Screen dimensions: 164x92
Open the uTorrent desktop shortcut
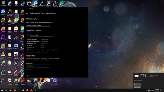click(x=16, y=20)
